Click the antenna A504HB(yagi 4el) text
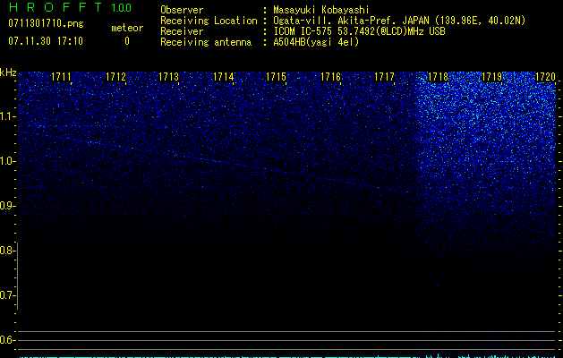The image size is (563, 358). click(316, 42)
